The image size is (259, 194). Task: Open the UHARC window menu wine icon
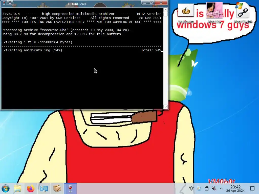[4, 3]
